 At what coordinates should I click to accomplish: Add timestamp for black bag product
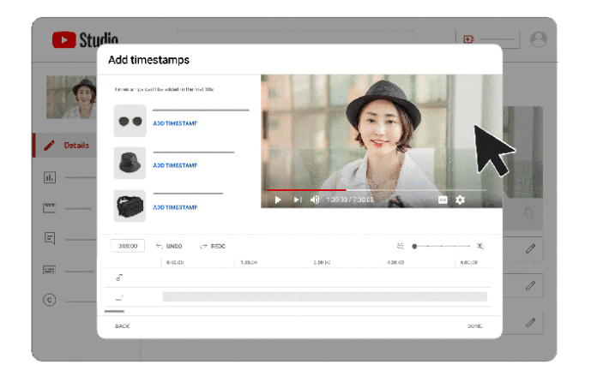pyautogui.click(x=175, y=207)
